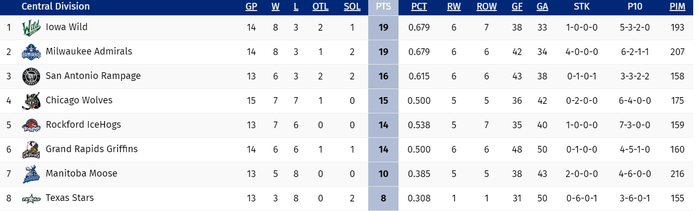698x211 pixels.
Task: Sort by goals against (GA) header
Action: tap(542, 7)
